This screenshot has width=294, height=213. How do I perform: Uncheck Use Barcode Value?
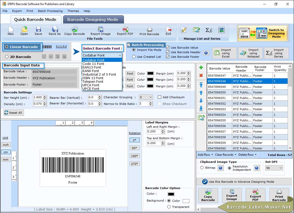tap(168, 48)
